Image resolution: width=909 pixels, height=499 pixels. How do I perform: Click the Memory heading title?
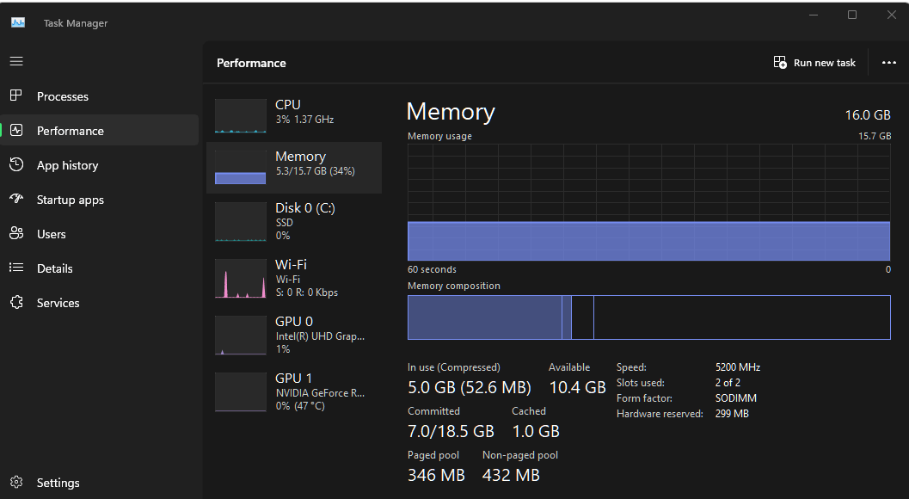451,111
